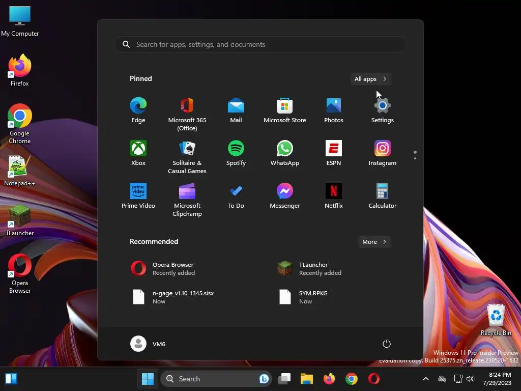
Task: Open the ESPN app
Action: pos(334,153)
